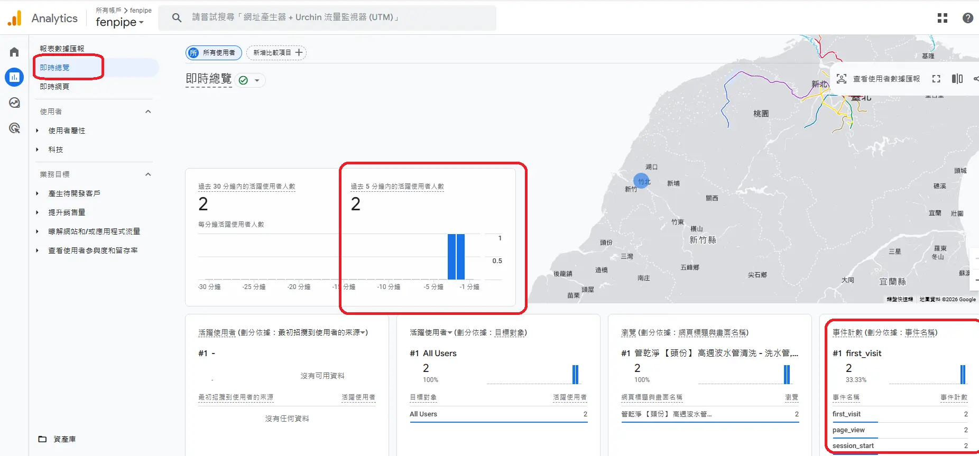Click the 瀏覽 column header
This screenshot has width=979, height=456.
click(792, 397)
